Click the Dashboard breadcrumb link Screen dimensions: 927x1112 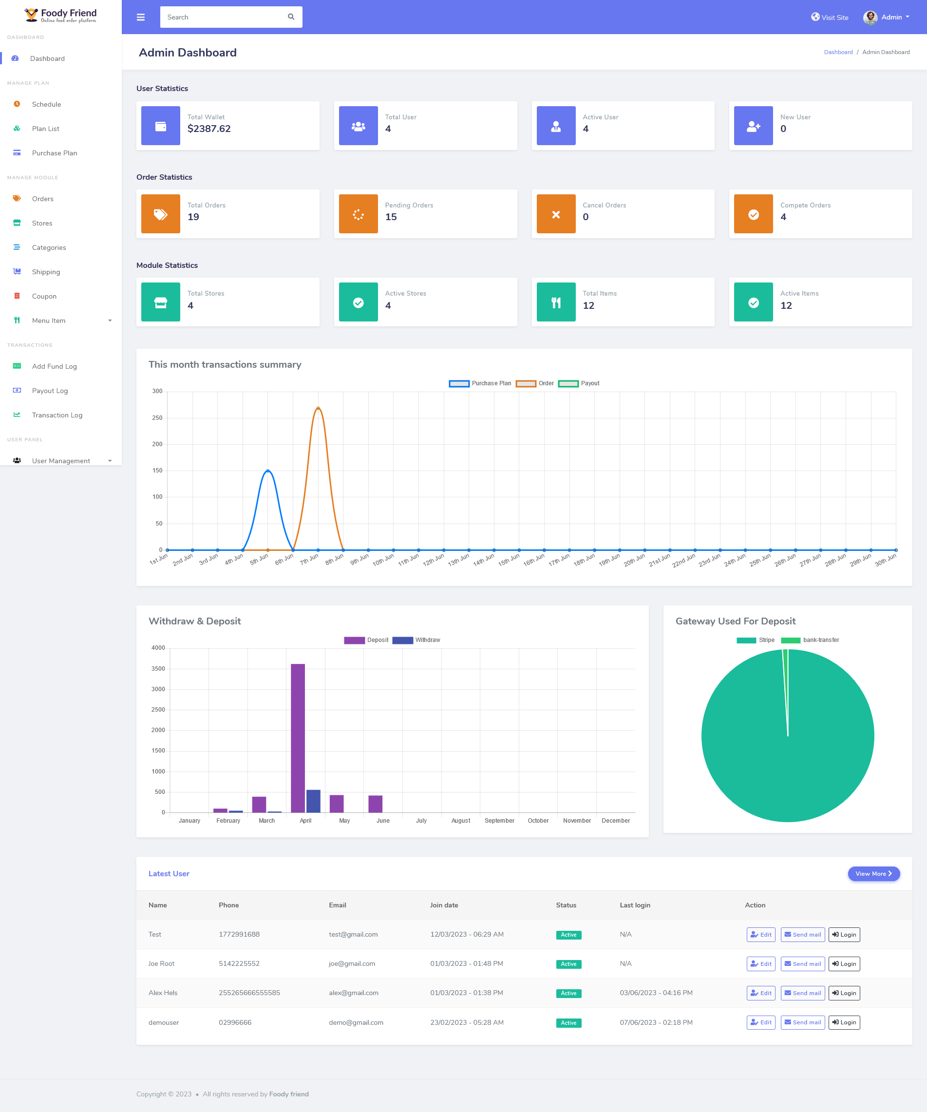[838, 52]
